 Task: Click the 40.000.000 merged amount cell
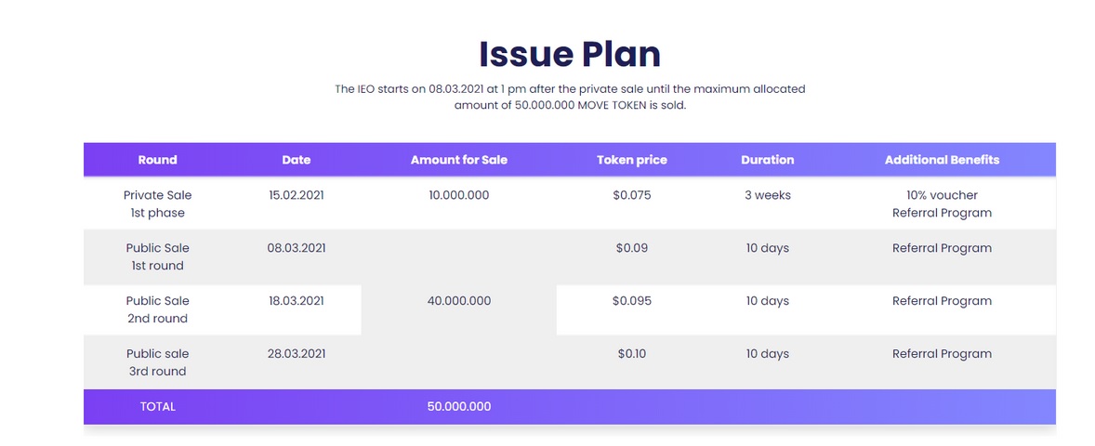[459, 301]
